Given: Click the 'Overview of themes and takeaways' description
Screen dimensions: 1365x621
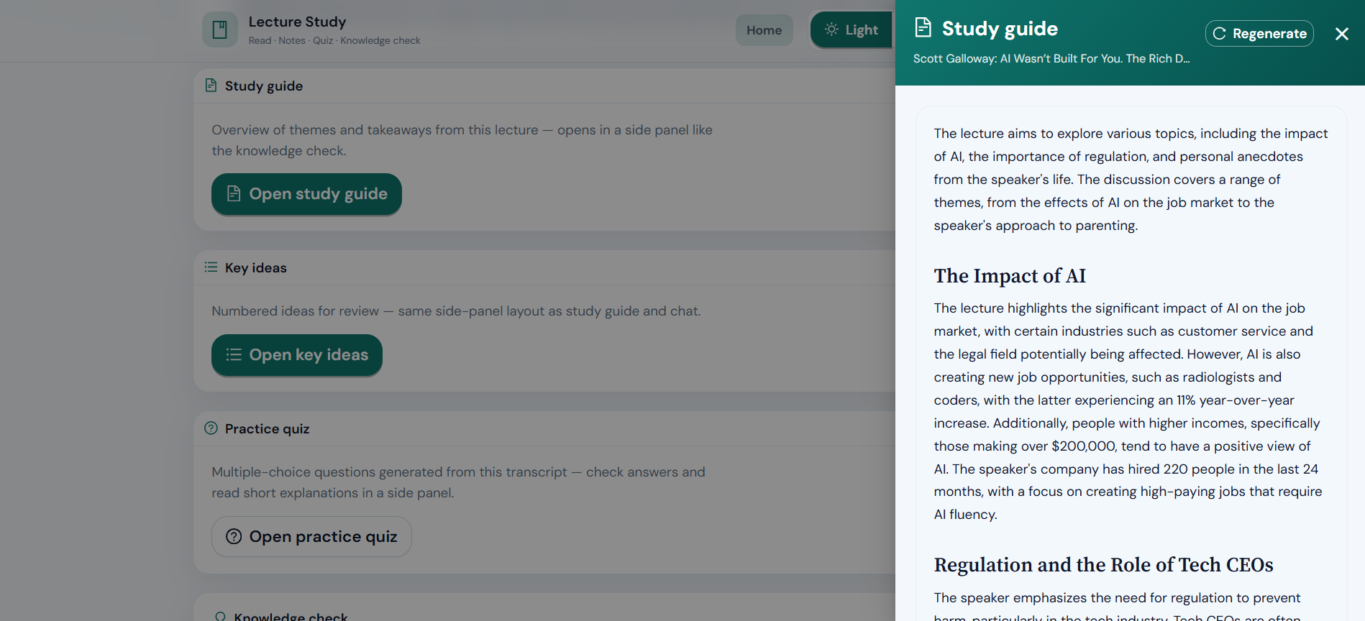Looking at the screenshot, I should click(462, 140).
